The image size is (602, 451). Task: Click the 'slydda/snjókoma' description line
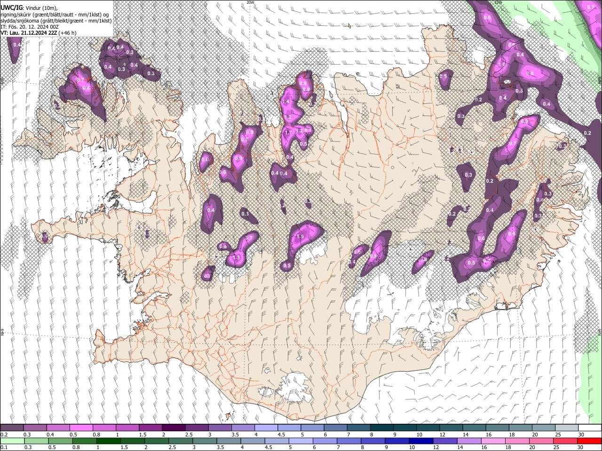pyautogui.click(x=56, y=21)
